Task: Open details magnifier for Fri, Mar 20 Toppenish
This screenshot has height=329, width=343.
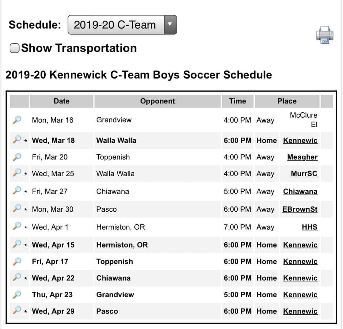Action: coord(17,157)
